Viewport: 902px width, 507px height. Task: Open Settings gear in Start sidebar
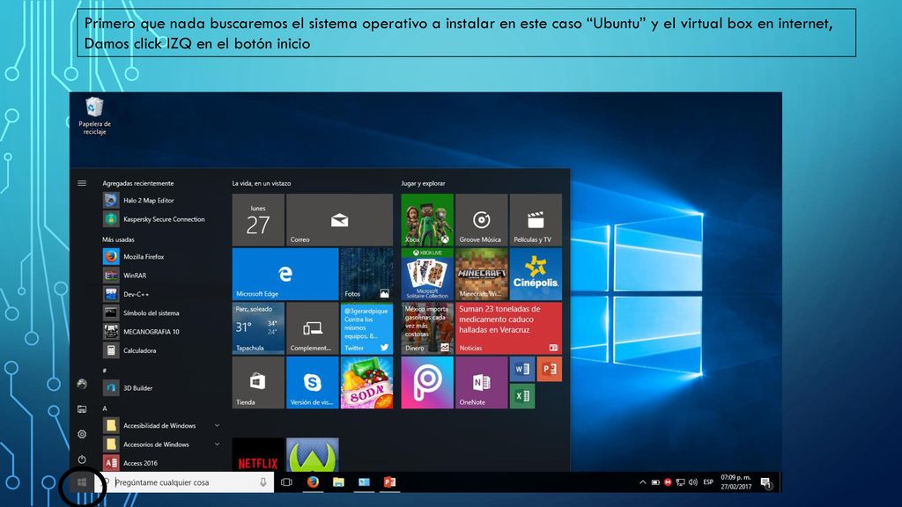[x=82, y=434]
